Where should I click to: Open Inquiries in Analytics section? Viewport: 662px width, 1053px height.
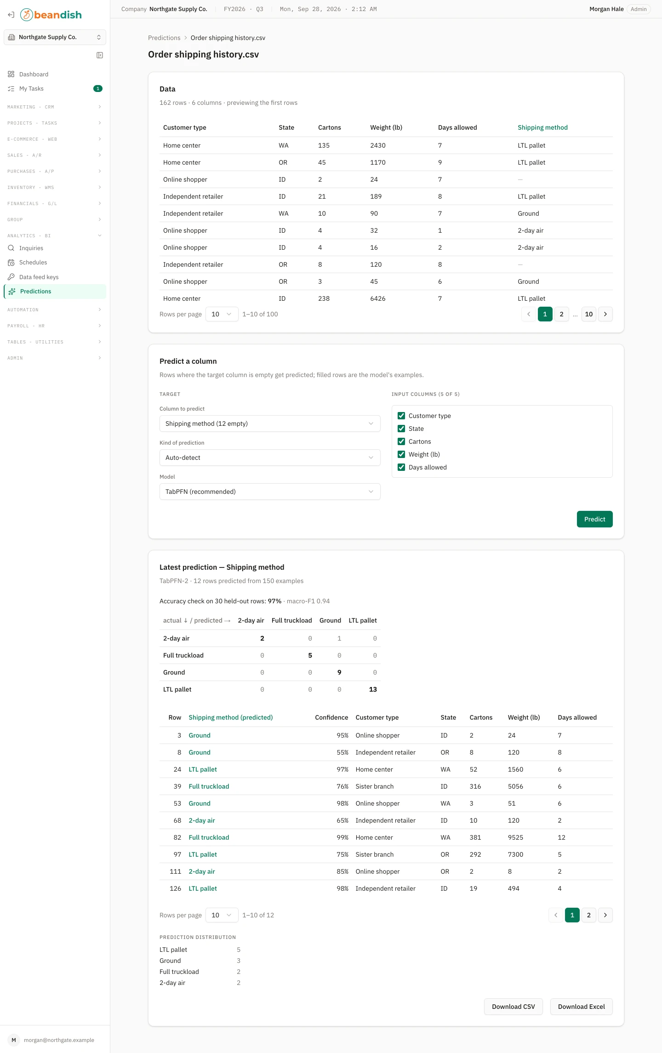55,248
